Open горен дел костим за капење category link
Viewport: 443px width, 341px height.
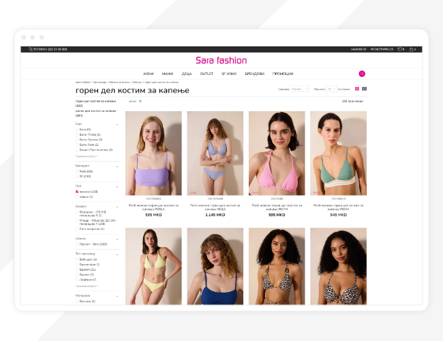tap(95, 103)
